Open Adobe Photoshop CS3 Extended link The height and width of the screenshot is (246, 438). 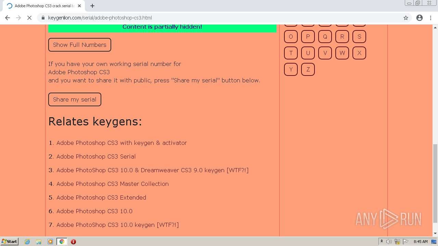[101, 197]
